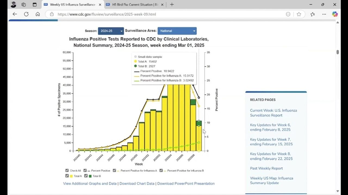The width and height of the screenshot is (348, 195).
Task: Reload the page with Refresh icon
Action: (26, 14)
